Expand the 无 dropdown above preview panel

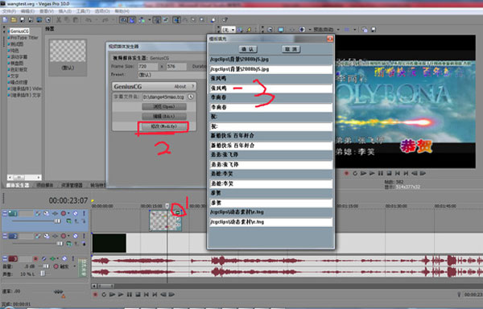point(229,30)
